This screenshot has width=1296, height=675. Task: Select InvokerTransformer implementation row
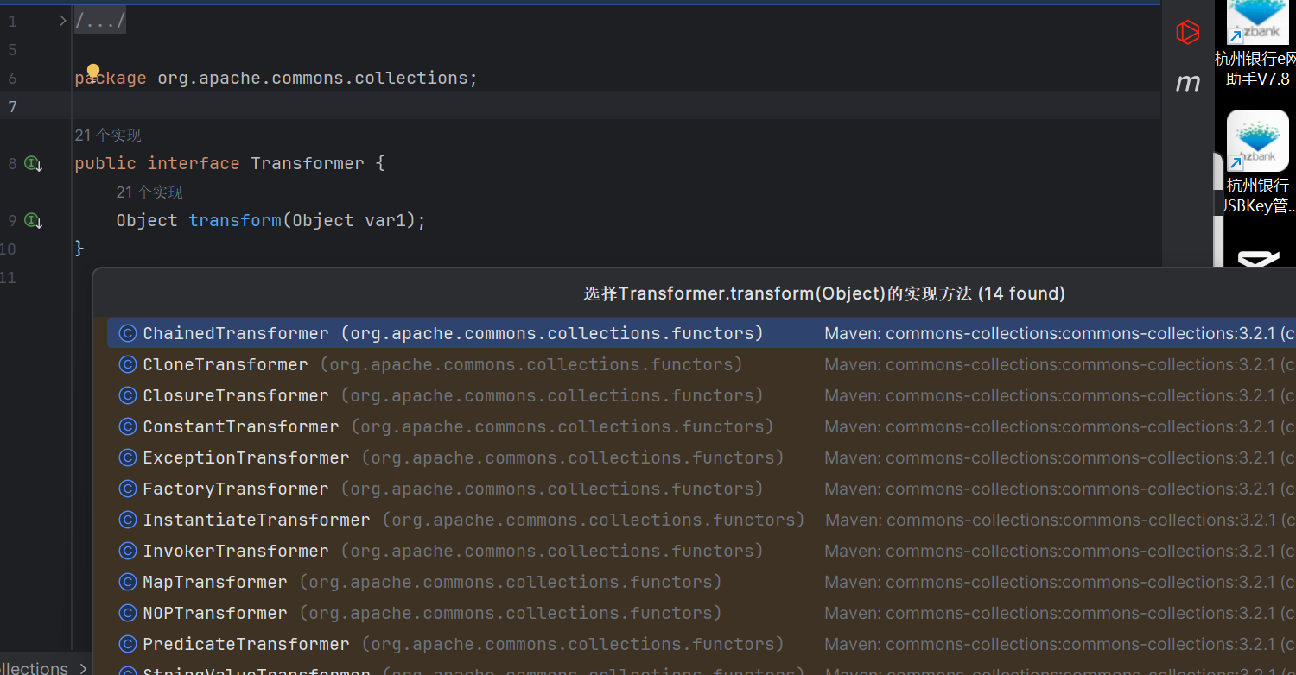coord(701,551)
